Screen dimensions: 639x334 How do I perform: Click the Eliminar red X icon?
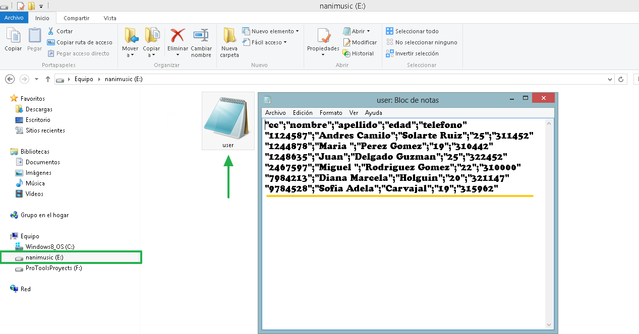point(178,36)
